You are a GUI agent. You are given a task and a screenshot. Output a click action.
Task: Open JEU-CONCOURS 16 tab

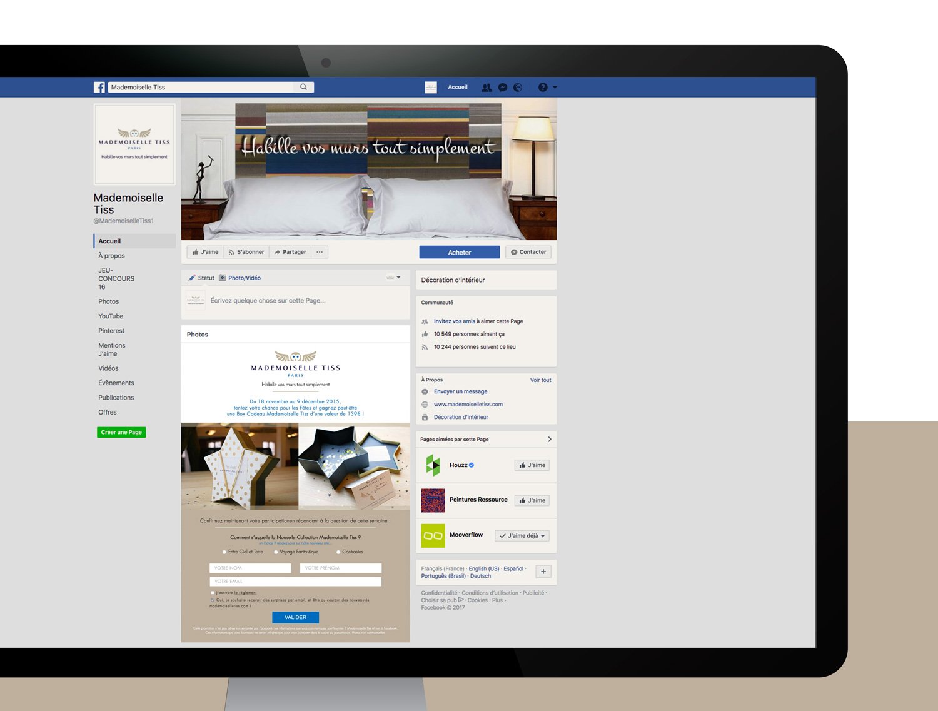(x=116, y=279)
